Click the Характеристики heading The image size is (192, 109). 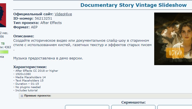pos(30,67)
